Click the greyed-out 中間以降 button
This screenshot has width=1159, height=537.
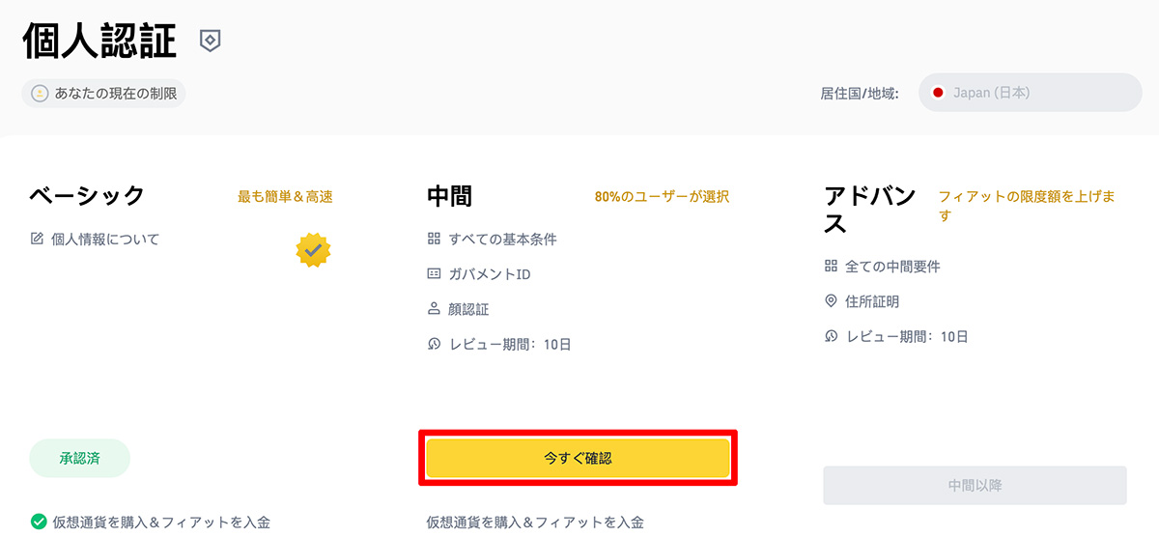[975, 485]
